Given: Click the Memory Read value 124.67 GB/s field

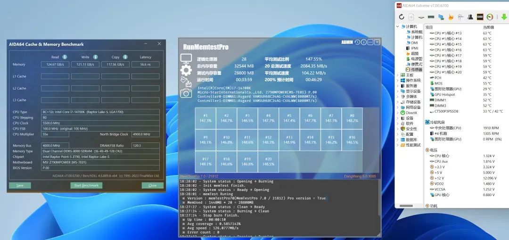Looking at the screenshot, I should 55,64.
